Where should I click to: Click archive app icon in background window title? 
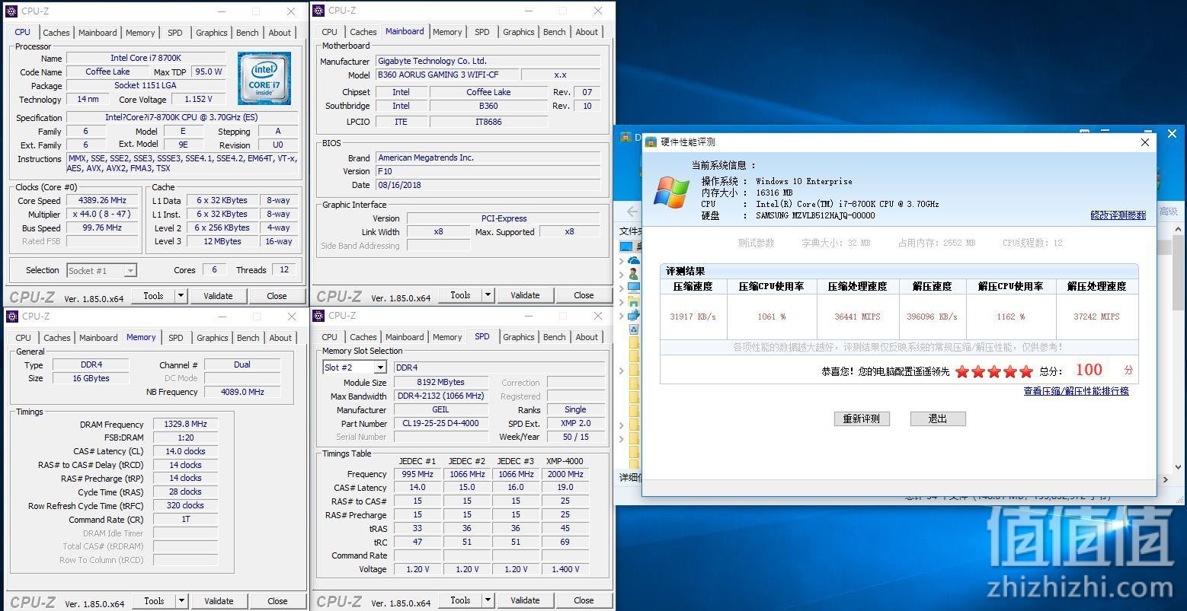[625, 137]
